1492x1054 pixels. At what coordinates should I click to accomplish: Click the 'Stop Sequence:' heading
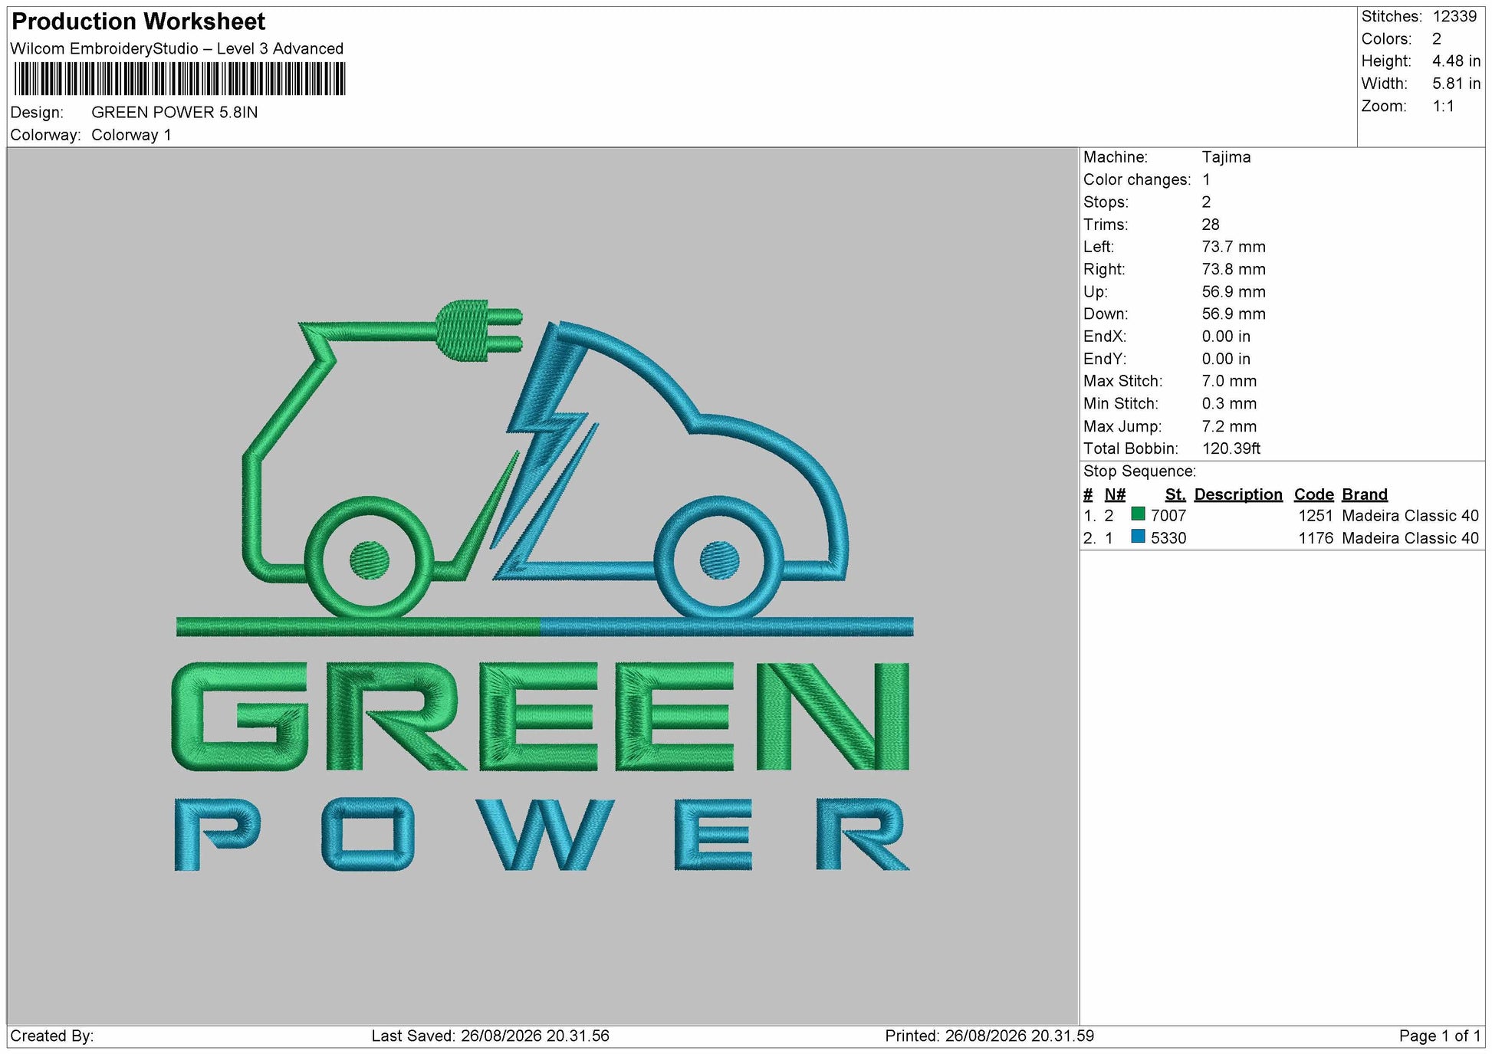pos(1139,471)
